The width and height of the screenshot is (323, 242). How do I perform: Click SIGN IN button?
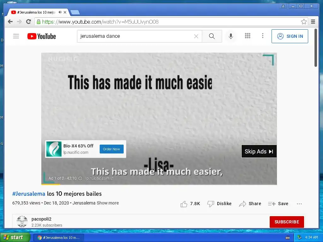pos(290,36)
